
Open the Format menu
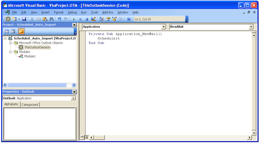[x=59, y=13]
